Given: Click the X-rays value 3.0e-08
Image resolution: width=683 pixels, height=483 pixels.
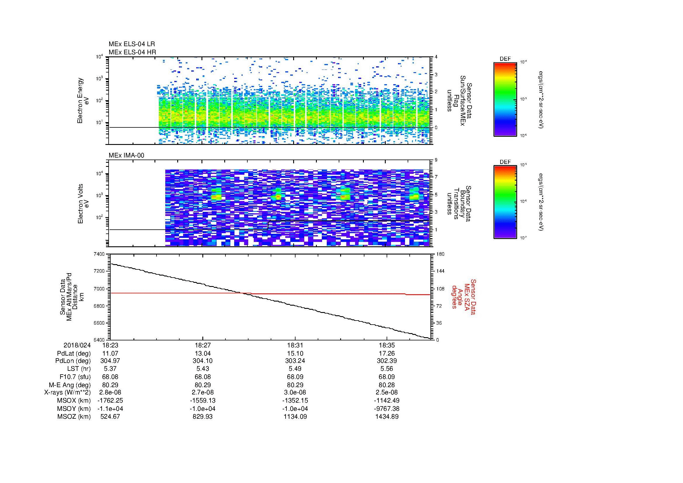Looking at the screenshot, I should tap(295, 392).
